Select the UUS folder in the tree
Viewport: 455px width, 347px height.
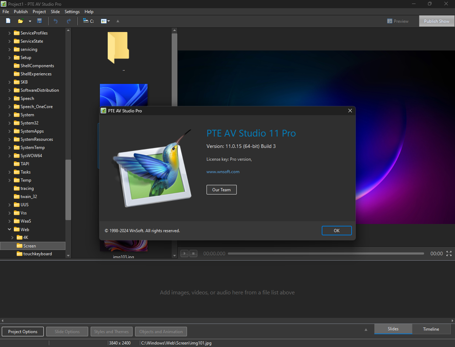click(25, 205)
